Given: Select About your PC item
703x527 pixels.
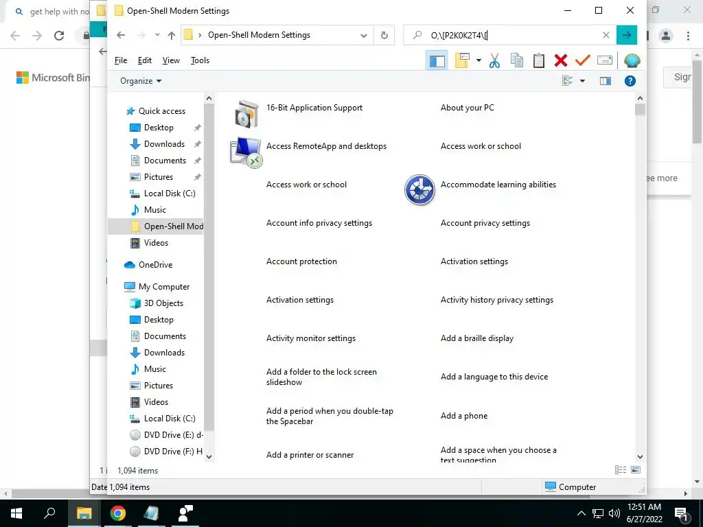Looking at the screenshot, I should [467, 108].
